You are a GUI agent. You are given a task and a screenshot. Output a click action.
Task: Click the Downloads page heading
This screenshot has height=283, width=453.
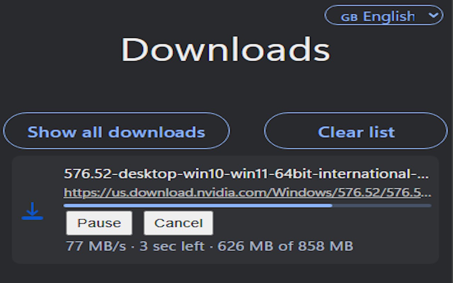pos(226,50)
